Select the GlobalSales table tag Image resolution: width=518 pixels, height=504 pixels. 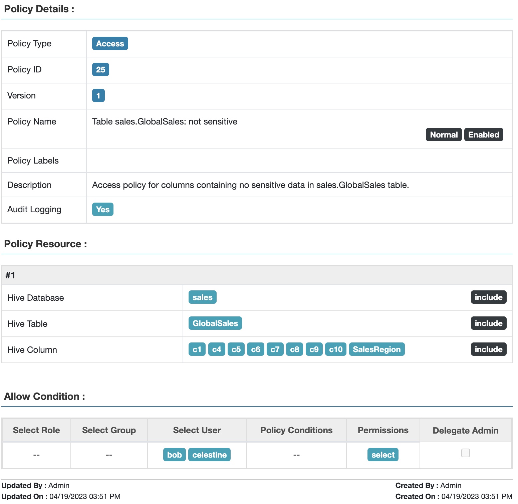coord(215,323)
